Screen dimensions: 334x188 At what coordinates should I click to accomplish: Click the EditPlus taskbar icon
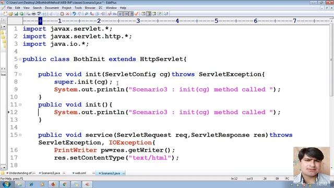[87, 184]
